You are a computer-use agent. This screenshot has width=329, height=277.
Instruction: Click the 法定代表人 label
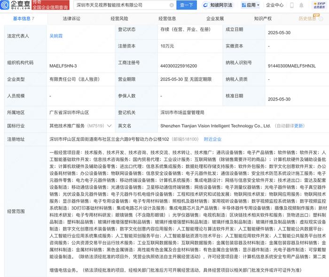[x=18, y=36]
